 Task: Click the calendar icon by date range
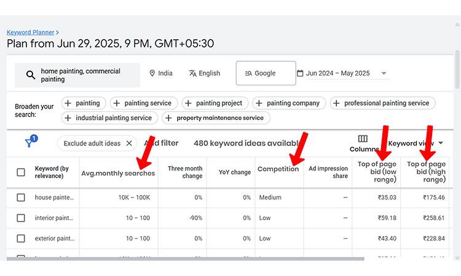tap(300, 73)
